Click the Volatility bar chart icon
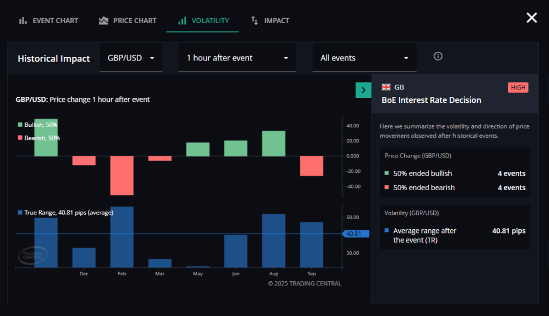This screenshot has width=549, height=316. pyautogui.click(x=182, y=21)
